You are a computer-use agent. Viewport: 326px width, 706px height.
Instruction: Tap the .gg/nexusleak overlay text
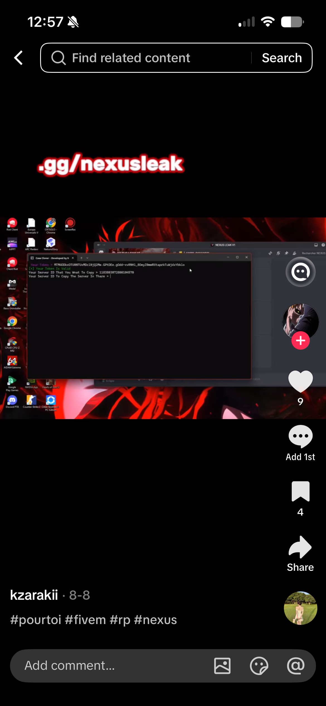(111, 165)
